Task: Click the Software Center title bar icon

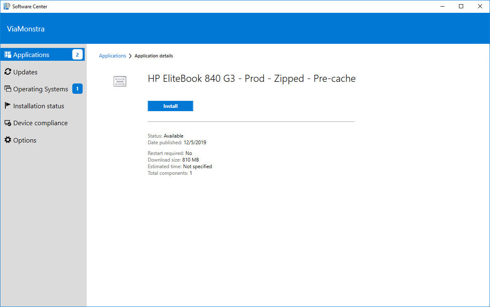Action: [x=7, y=6]
